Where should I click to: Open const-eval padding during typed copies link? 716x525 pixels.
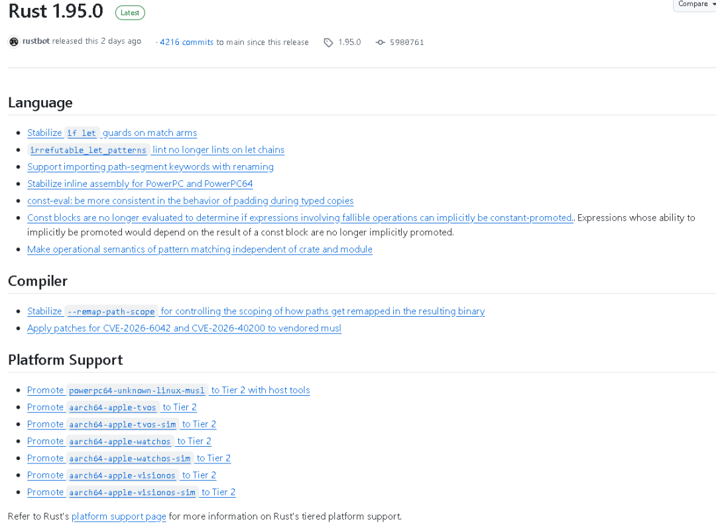pyautogui.click(x=190, y=201)
